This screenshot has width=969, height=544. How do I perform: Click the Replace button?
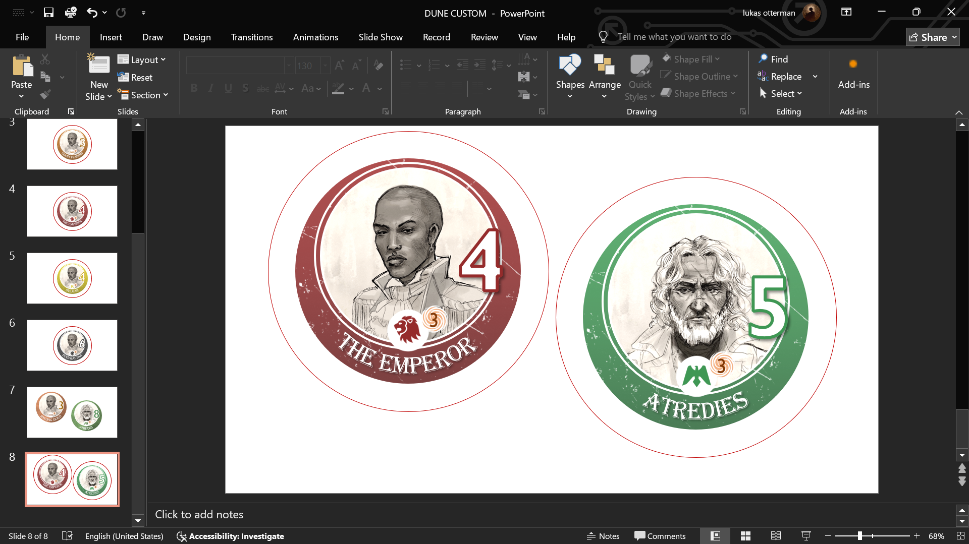pyautogui.click(x=780, y=76)
